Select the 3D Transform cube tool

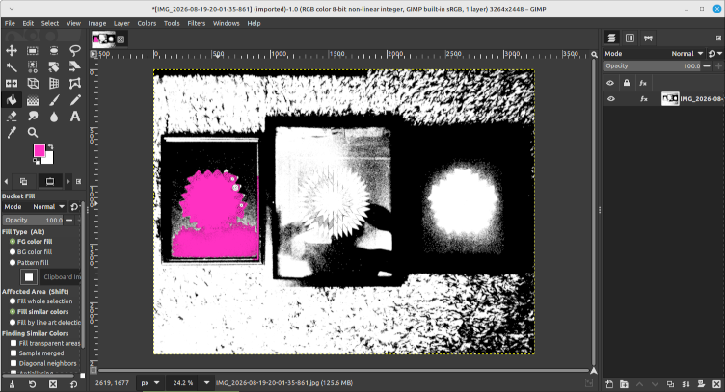(x=33, y=83)
